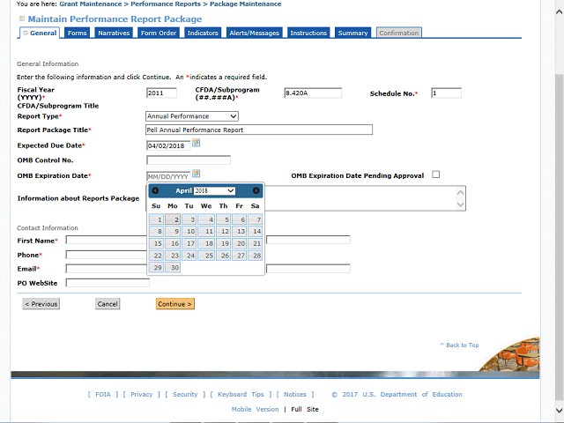Click the PO WebSite input field
The image size is (564, 423).
(108, 283)
